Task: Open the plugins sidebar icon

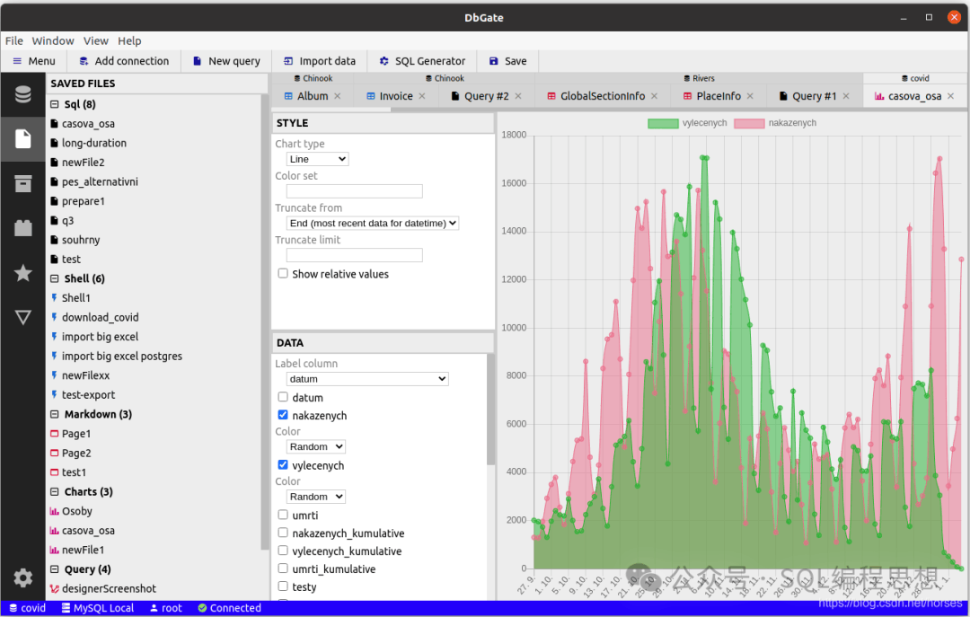Action: pyautogui.click(x=22, y=228)
